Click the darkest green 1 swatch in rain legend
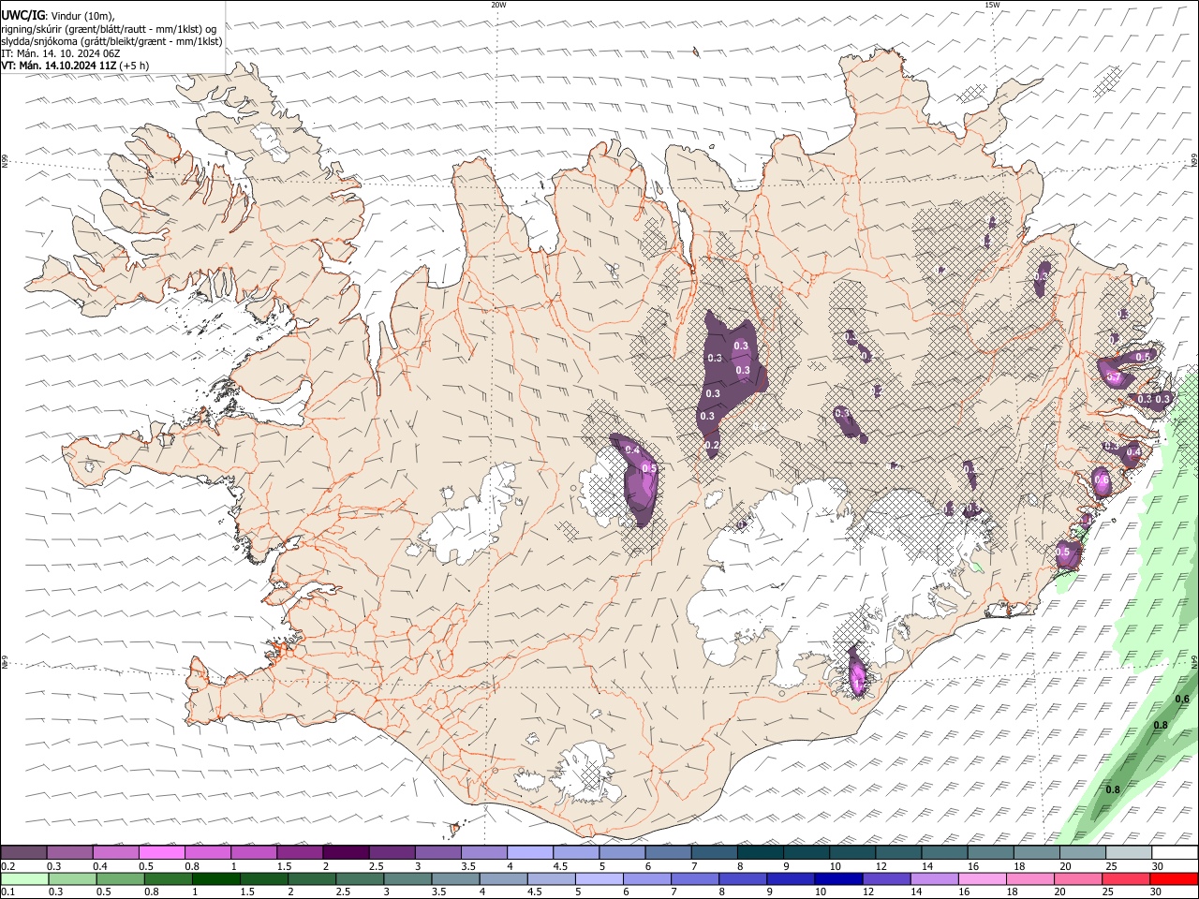This screenshot has height=899, width=1199. point(215,879)
